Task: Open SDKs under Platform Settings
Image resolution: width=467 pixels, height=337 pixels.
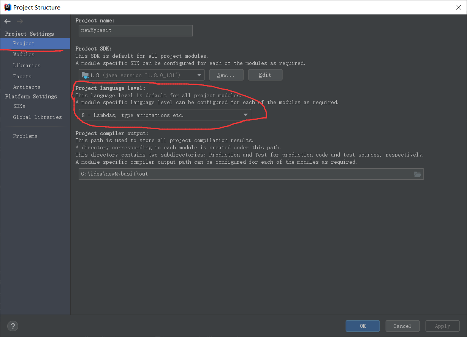Action: tap(19, 106)
